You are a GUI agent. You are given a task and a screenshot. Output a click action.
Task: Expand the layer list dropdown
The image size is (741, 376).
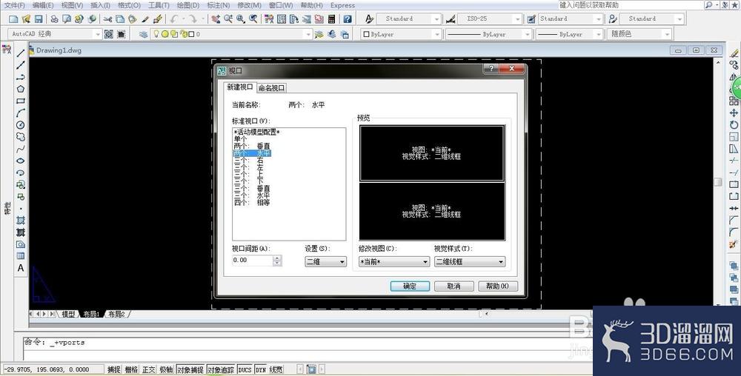(308, 34)
